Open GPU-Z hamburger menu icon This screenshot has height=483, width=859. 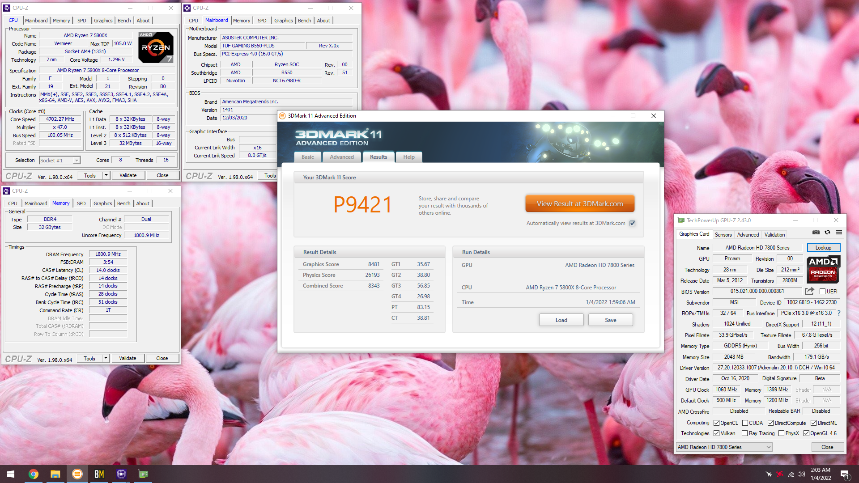coord(839,232)
